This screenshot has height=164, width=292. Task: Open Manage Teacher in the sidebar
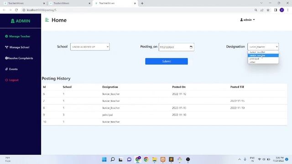[18, 36]
